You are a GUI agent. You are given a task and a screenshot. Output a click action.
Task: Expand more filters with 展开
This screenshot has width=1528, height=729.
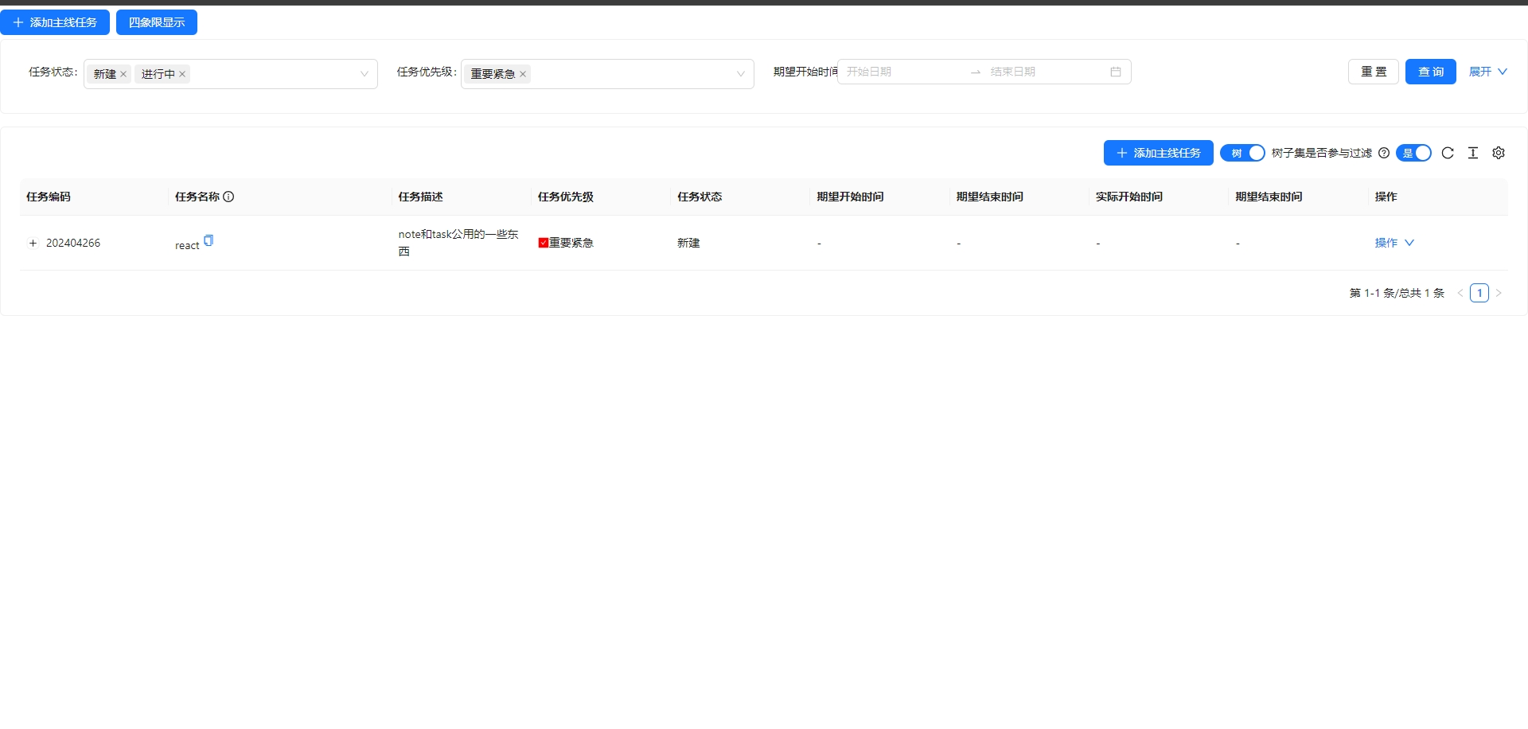point(1487,72)
